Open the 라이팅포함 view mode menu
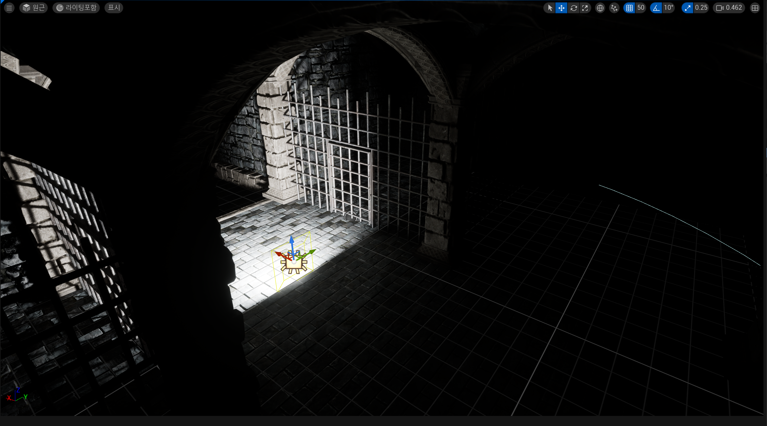This screenshot has width=767, height=426. (x=76, y=8)
